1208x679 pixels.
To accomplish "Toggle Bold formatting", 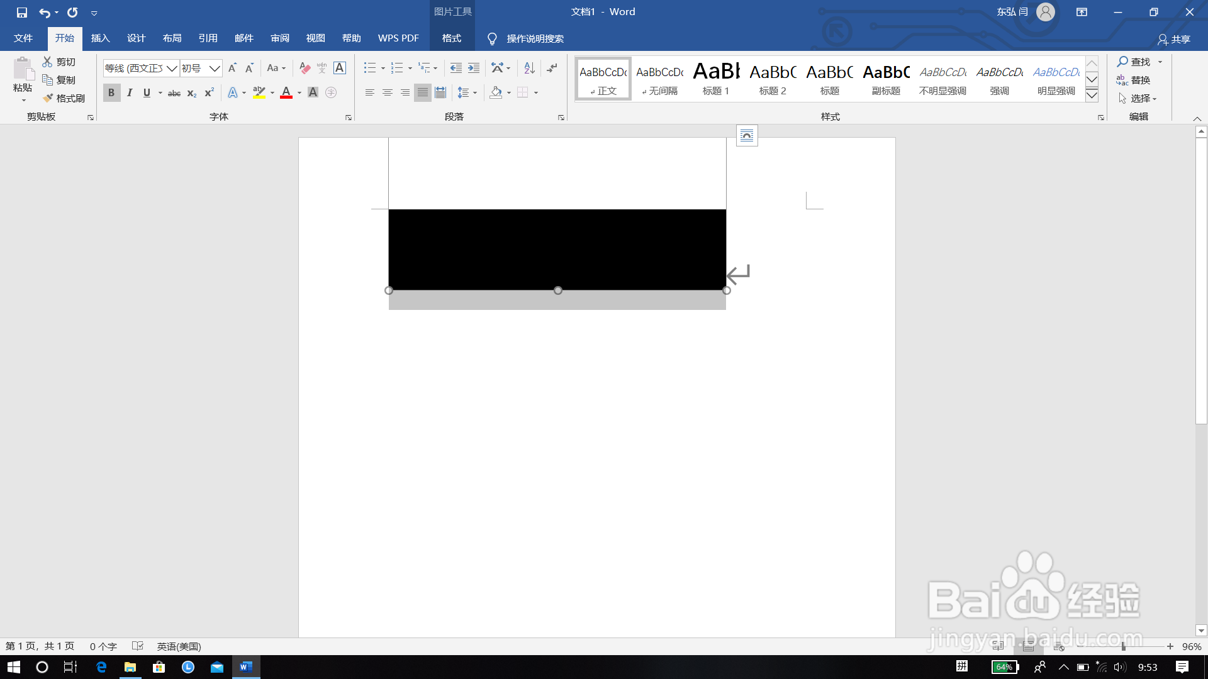I will (111, 92).
